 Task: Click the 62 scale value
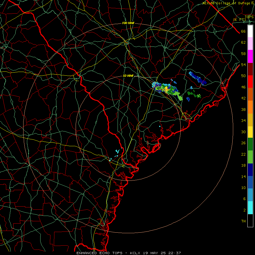[x=243, y=42]
